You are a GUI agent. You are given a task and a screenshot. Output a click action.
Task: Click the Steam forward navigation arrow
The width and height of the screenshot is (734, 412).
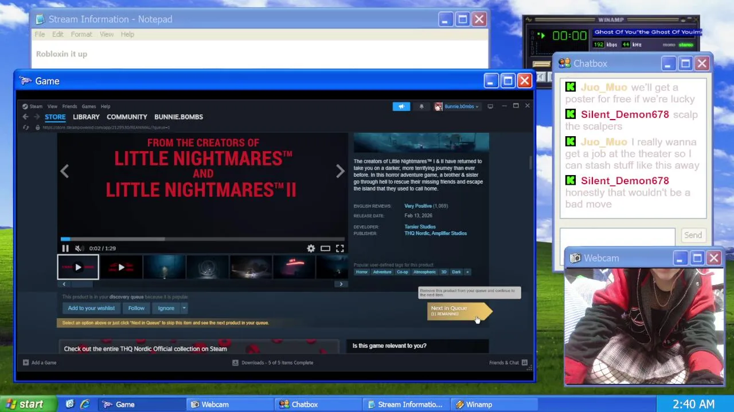pyautogui.click(x=36, y=117)
